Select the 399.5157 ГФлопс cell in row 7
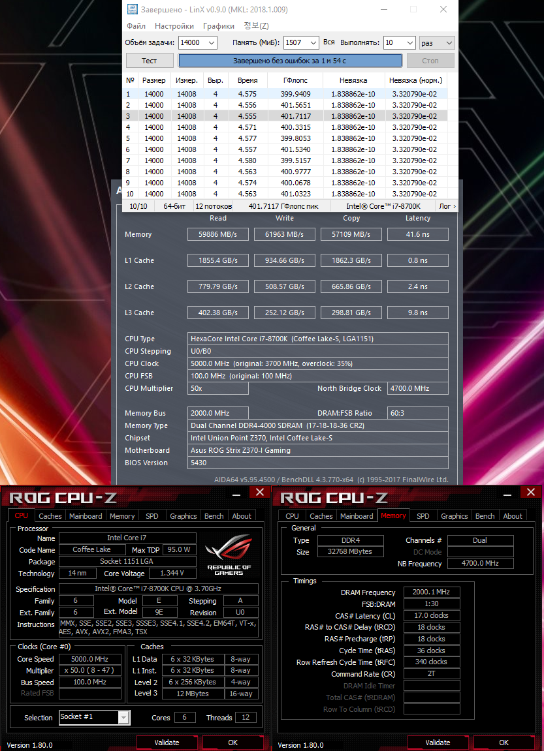The image size is (544, 751). point(295,161)
